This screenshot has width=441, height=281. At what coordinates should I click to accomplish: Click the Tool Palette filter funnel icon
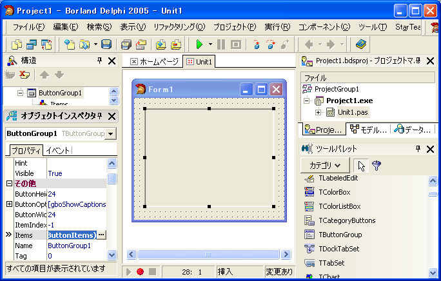pyautogui.click(x=377, y=166)
